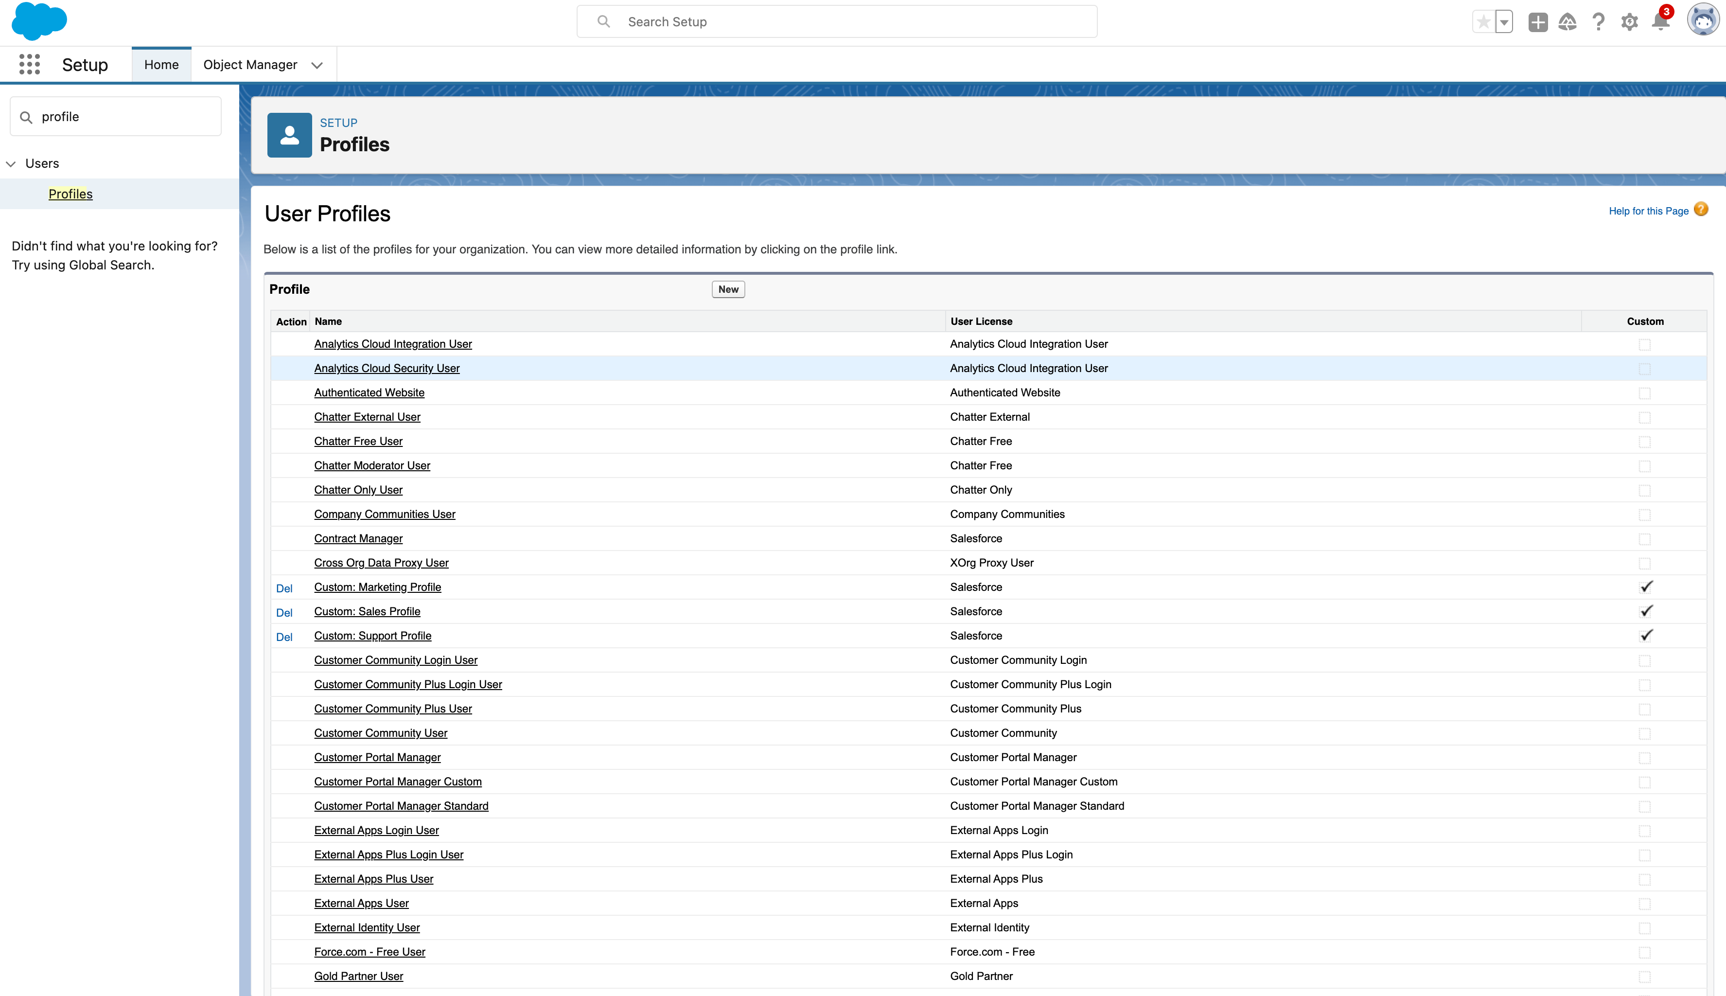Image resolution: width=1726 pixels, height=996 pixels.
Task: Open the favorites list dropdown arrow
Action: pyautogui.click(x=1504, y=22)
